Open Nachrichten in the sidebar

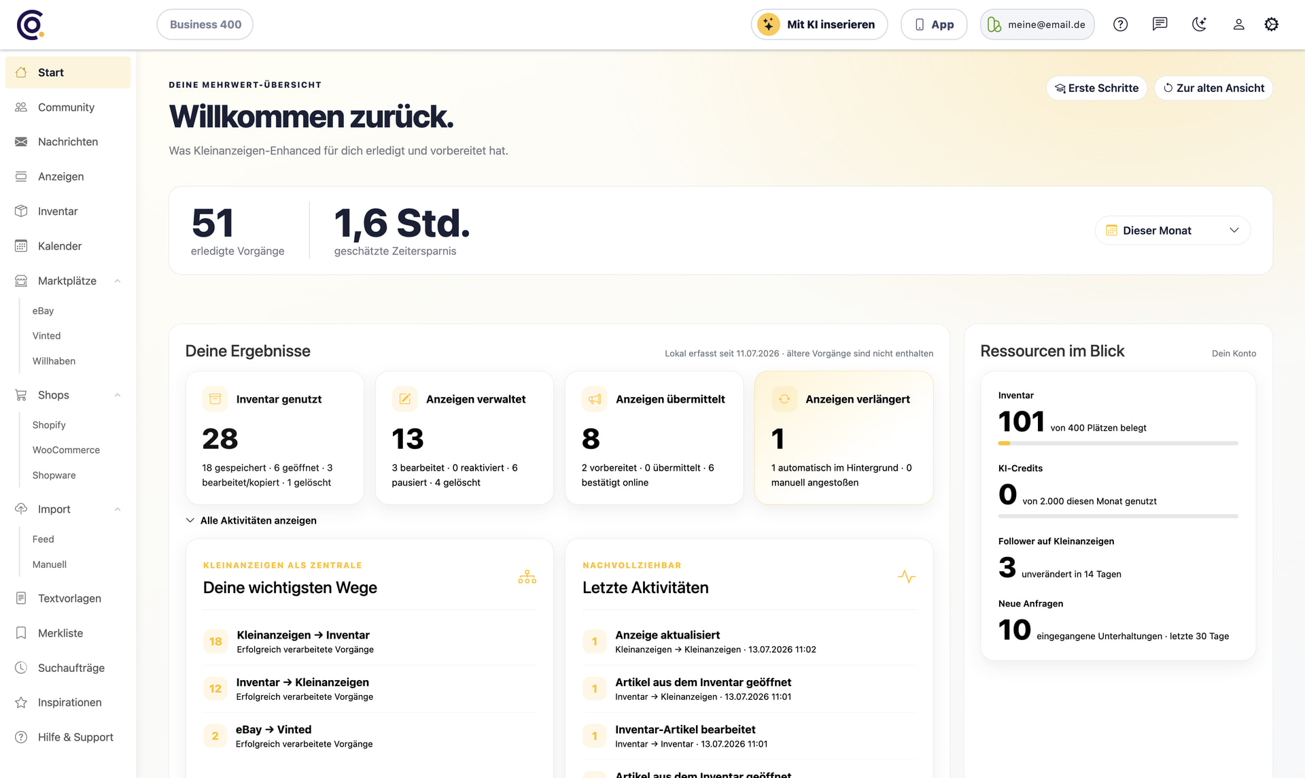pos(68,141)
